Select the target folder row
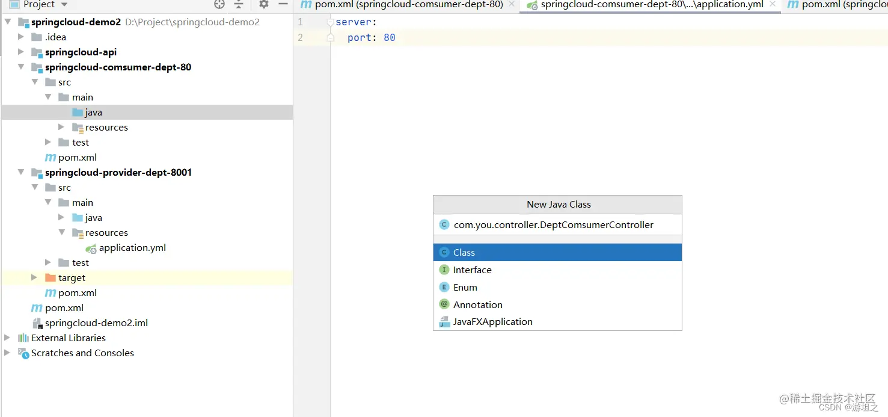The height and width of the screenshot is (417, 888). click(x=147, y=278)
